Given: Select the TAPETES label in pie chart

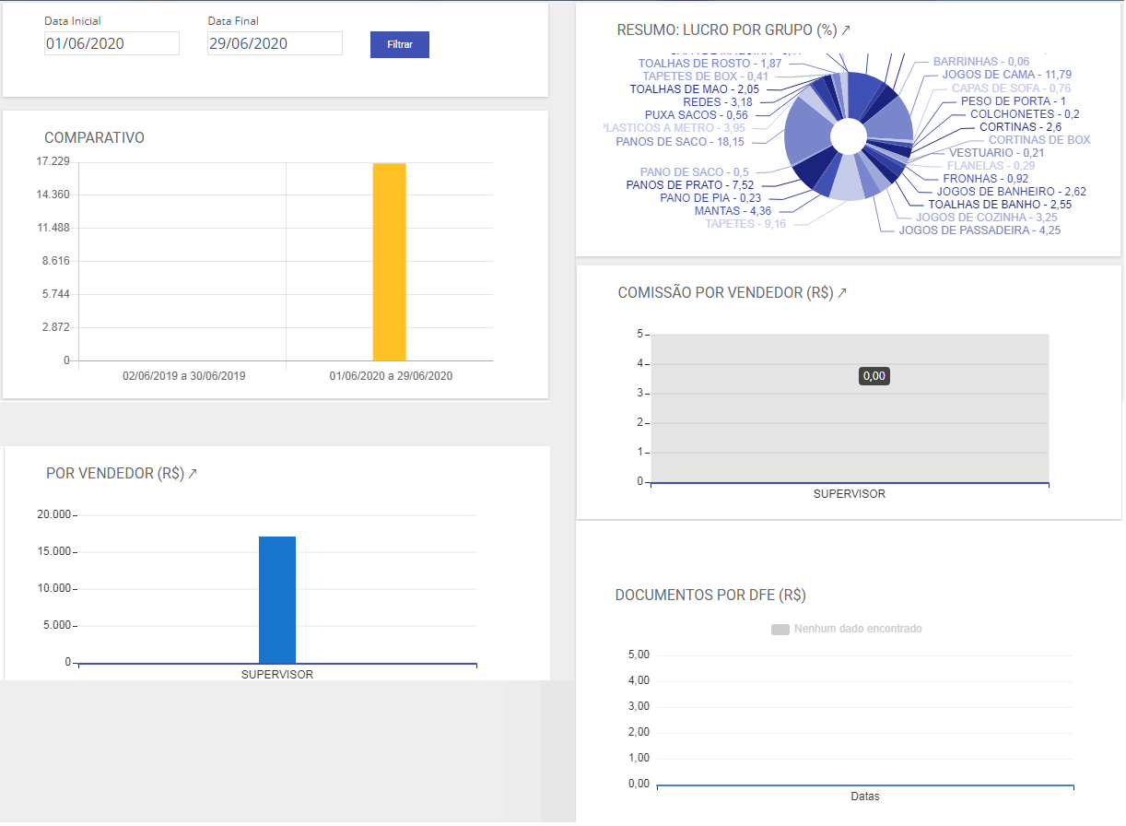Looking at the screenshot, I should pyautogui.click(x=745, y=224).
